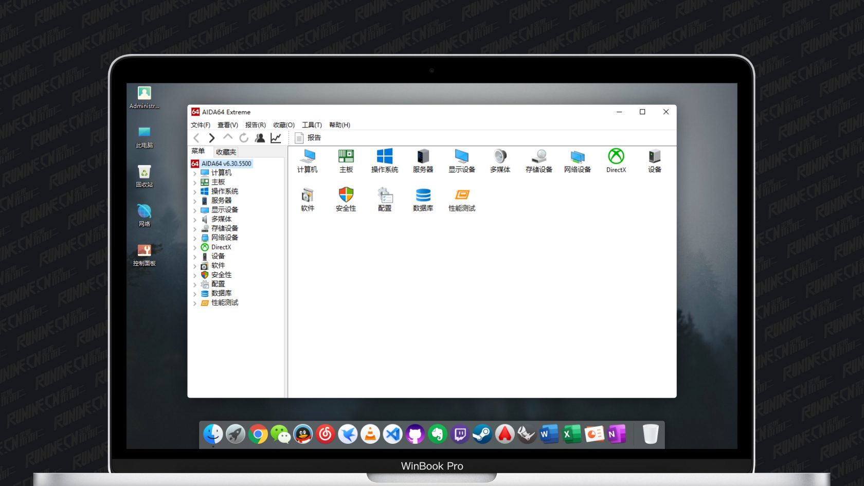Switch to the 收藏夹 tab
Image resolution: width=864 pixels, height=486 pixels.
pyautogui.click(x=226, y=152)
